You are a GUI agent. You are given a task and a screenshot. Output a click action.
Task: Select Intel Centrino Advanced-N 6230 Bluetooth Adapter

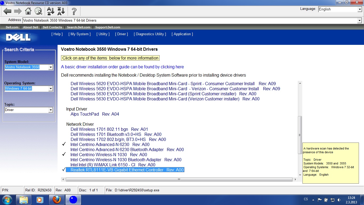click(x=127, y=150)
